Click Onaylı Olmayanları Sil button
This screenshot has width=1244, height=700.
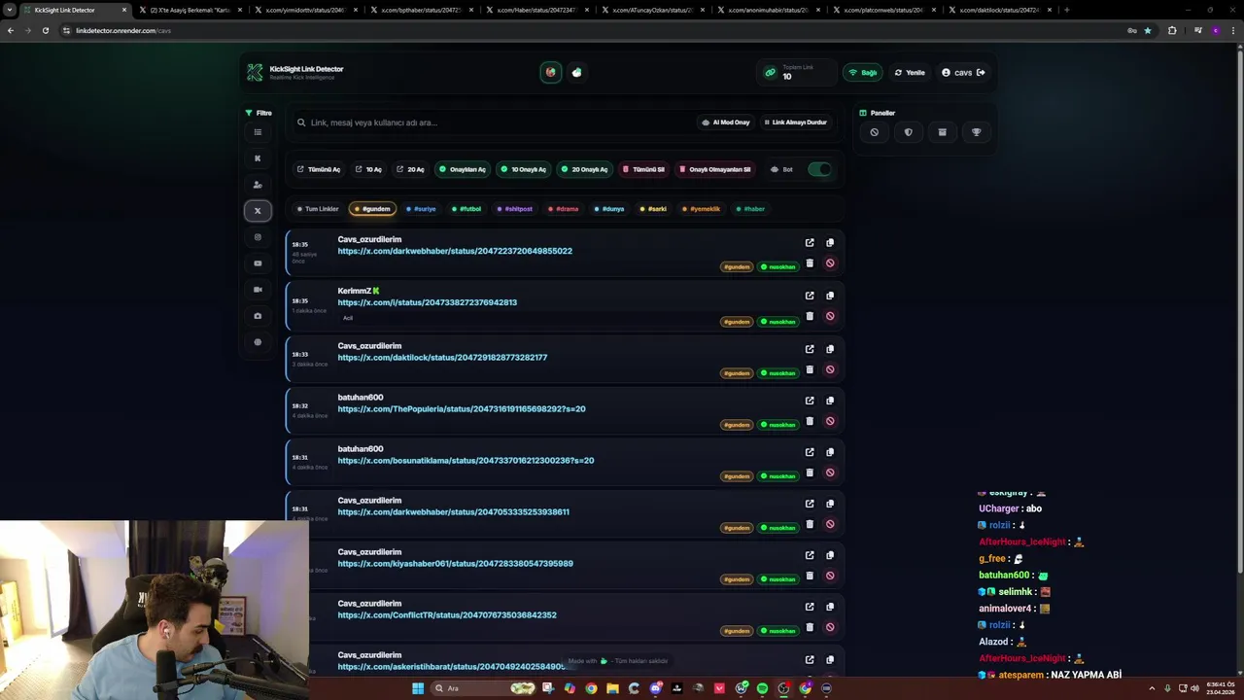point(714,169)
